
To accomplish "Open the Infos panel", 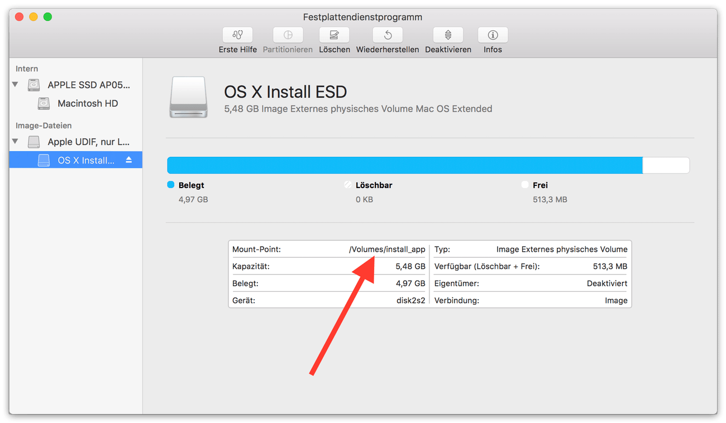I will (x=493, y=35).
